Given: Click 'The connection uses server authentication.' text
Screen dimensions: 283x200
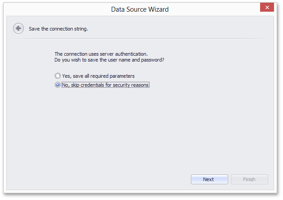Looking at the screenshot, I should click(101, 54).
